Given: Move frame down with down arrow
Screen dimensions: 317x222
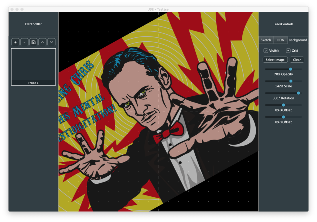Looking at the screenshot, I should click(x=51, y=42).
